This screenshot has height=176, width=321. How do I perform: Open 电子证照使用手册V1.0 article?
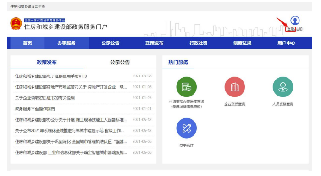point(51,76)
